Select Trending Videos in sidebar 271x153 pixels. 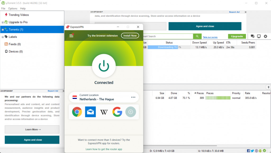[19, 15]
